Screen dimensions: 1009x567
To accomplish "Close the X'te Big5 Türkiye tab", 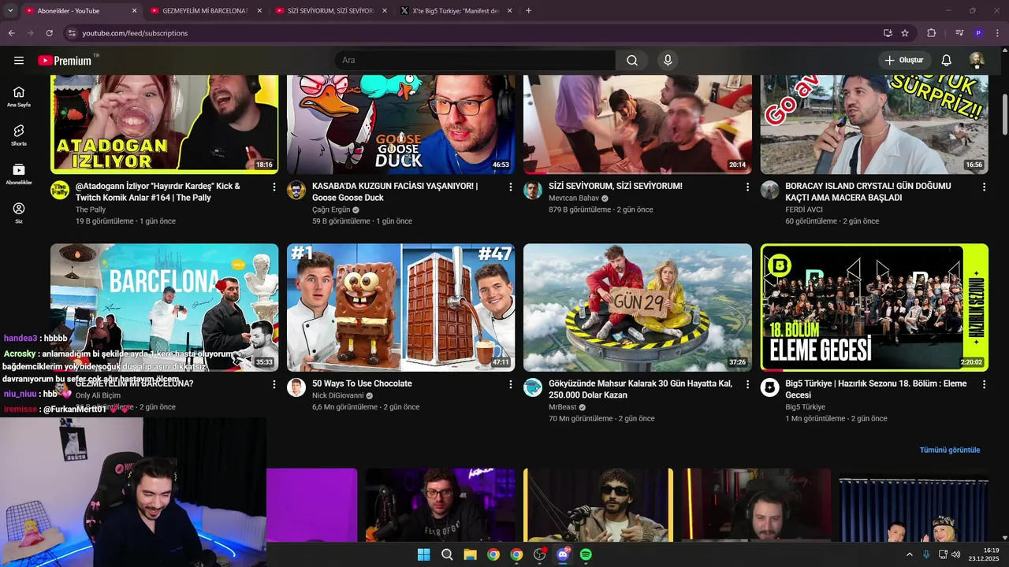I will click(509, 11).
